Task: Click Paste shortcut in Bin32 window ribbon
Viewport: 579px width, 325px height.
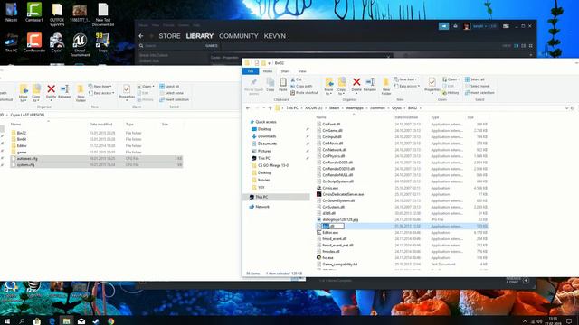Action: (x=305, y=93)
